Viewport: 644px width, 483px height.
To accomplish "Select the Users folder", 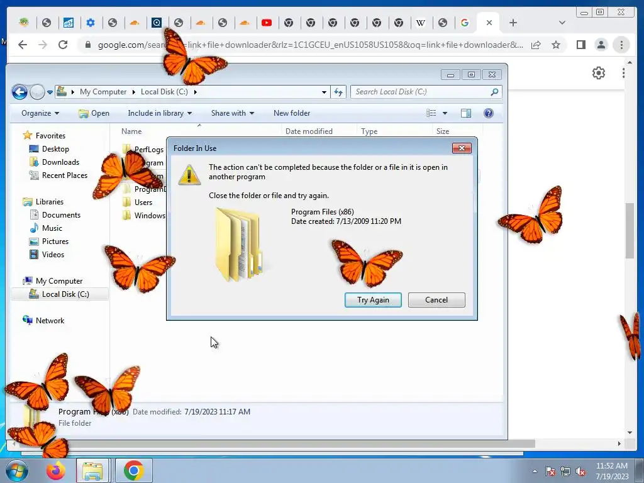I will (138, 202).
